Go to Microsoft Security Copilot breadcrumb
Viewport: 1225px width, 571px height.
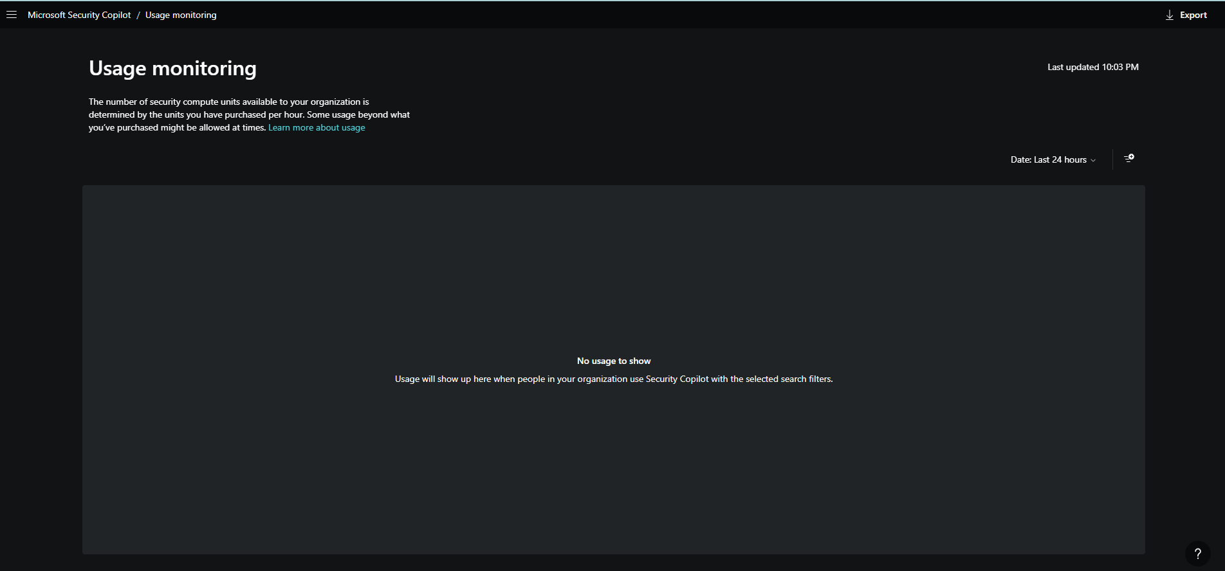coord(79,15)
